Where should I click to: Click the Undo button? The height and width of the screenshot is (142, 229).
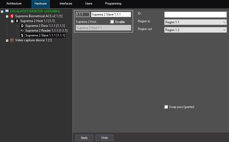tap(104, 138)
